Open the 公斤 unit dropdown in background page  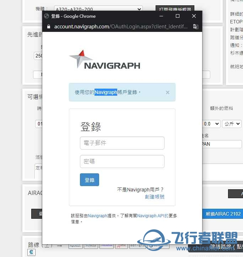pyautogui.click(x=232, y=124)
